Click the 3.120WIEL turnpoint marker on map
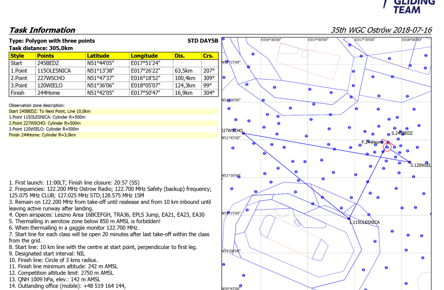 pyautogui.click(x=409, y=162)
